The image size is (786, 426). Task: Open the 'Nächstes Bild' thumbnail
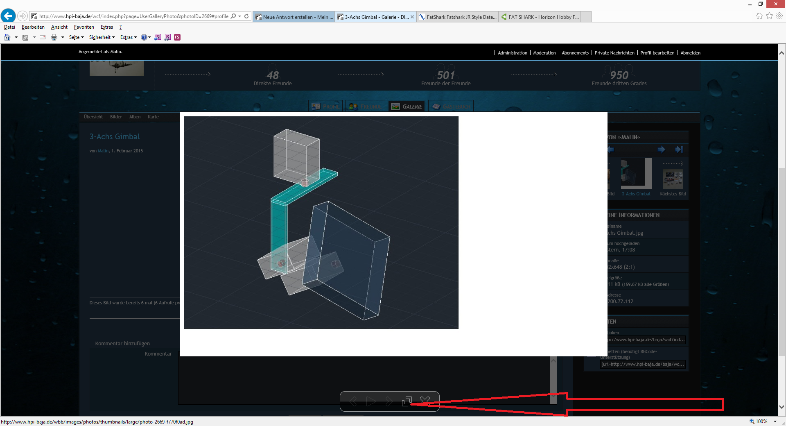pyautogui.click(x=673, y=179)
